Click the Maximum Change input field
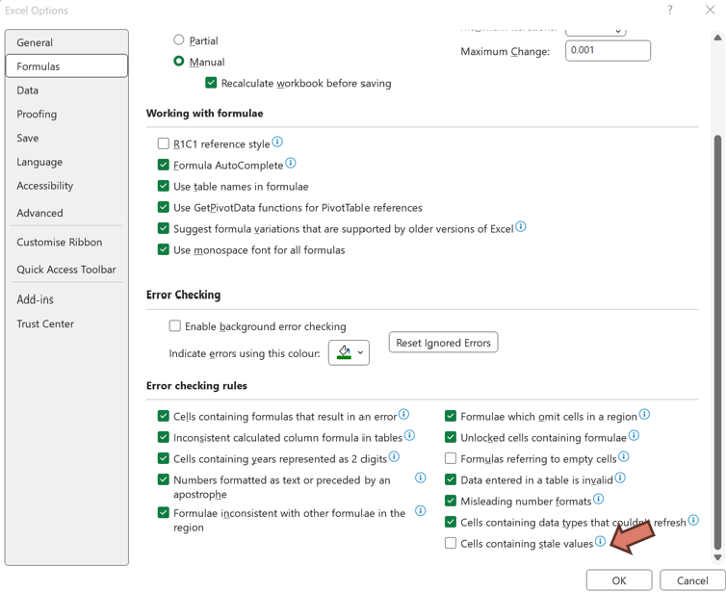Viewport: 726px width, 593px height. [x=608, y=51]
